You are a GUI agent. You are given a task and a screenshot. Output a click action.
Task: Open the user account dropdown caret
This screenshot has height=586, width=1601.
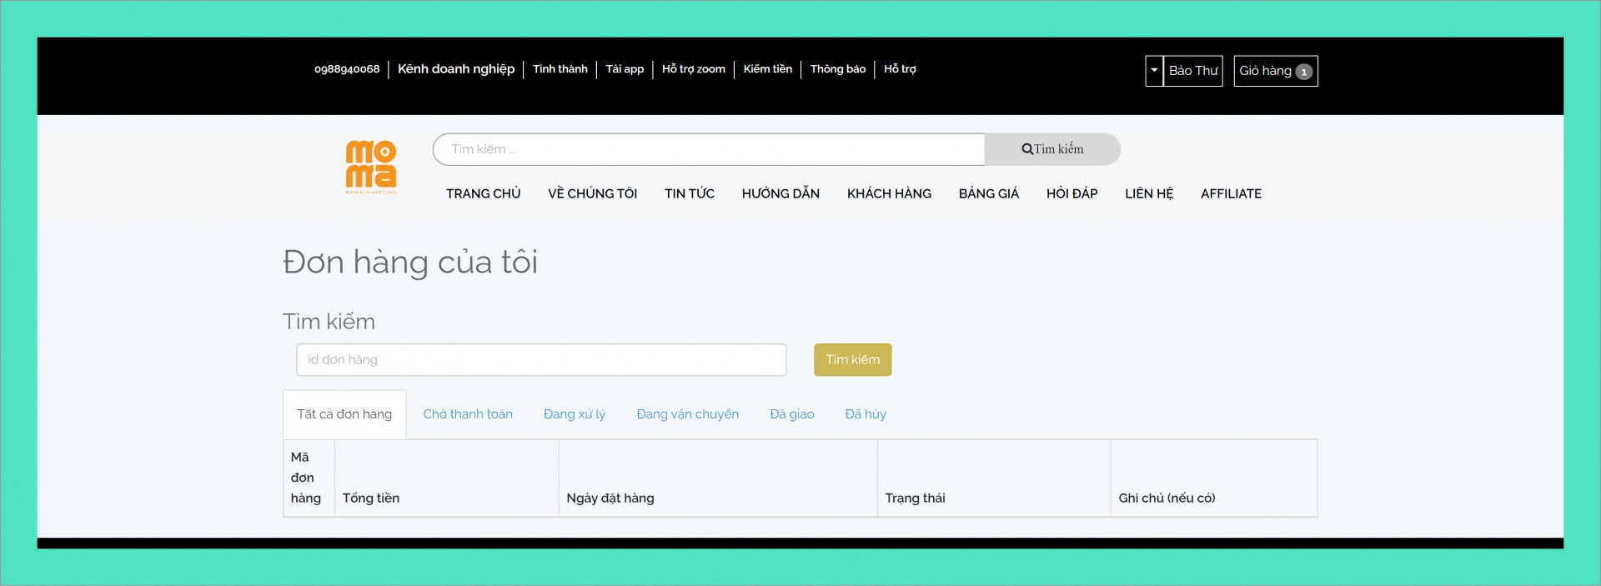pyautogui.click(x=1154, y=71)
